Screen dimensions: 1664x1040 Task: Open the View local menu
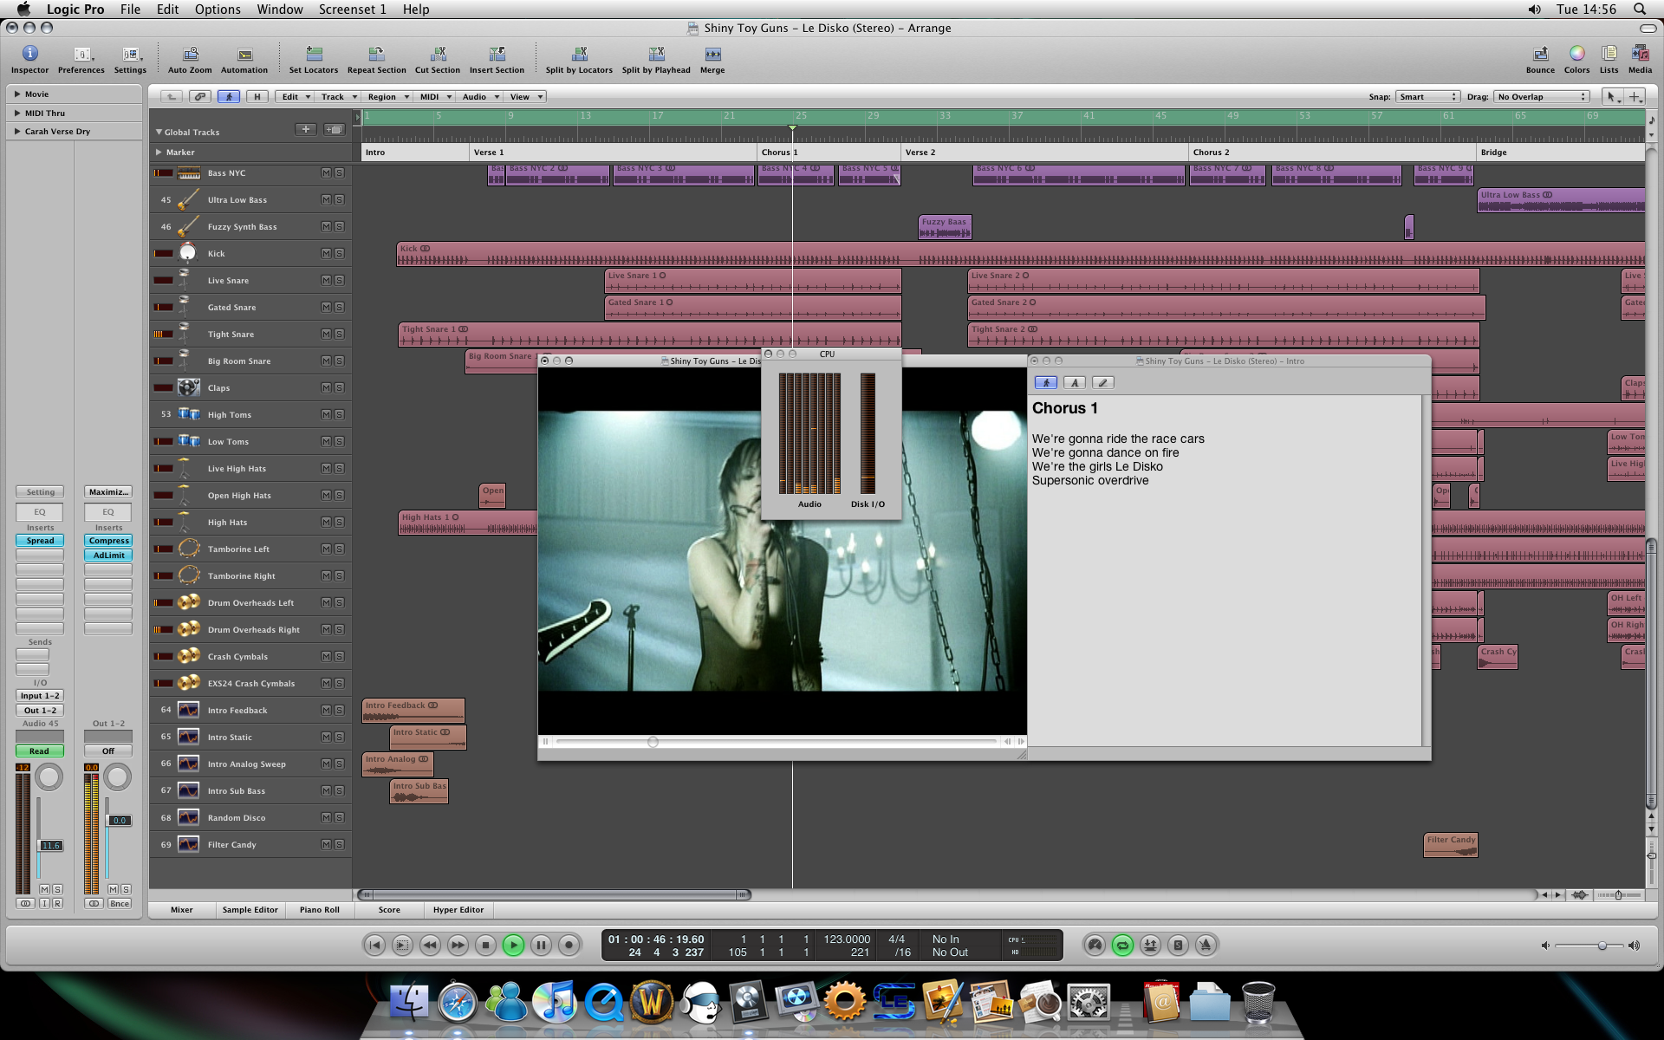525,97
